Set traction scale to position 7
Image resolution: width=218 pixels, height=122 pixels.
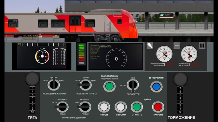(x=33, y=102)
